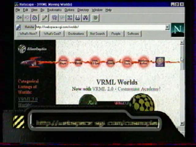Screen dimensions: 196x147
Task: Click the Categorical Listings of Worlds text
Action: coord(28,87)
